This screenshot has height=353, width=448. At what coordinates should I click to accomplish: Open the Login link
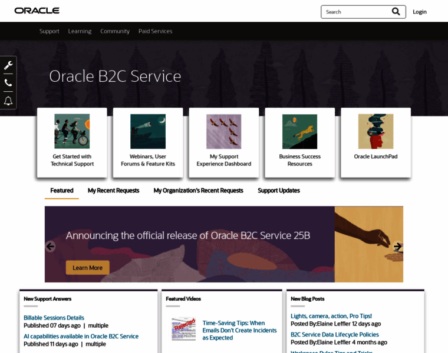(420, 12)
